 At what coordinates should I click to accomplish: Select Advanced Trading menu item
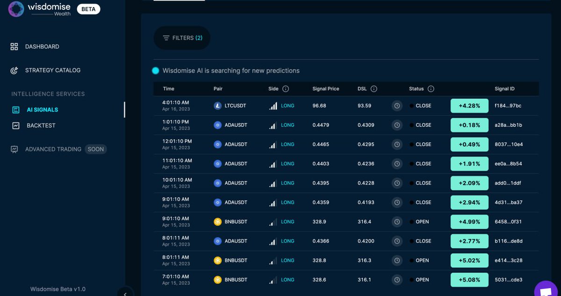tap(53, 149)
